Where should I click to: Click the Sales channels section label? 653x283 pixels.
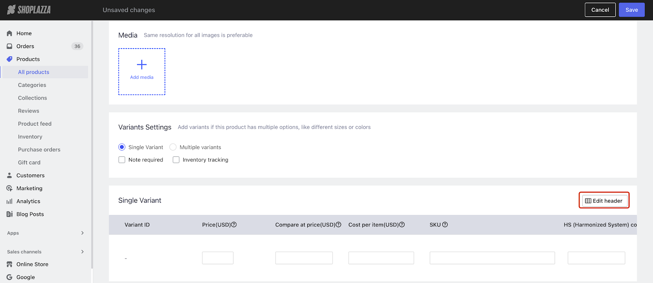[24, 252]
